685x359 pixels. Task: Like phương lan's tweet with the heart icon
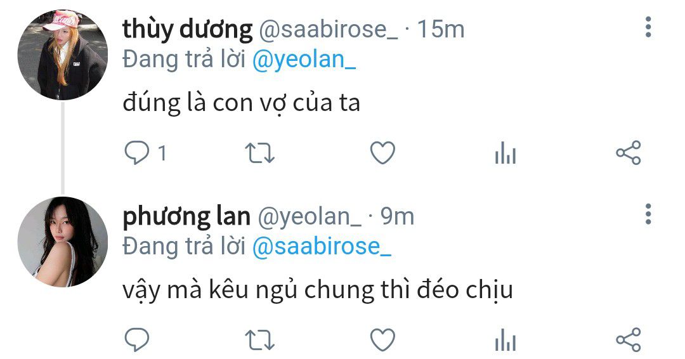tap(382, 340)
